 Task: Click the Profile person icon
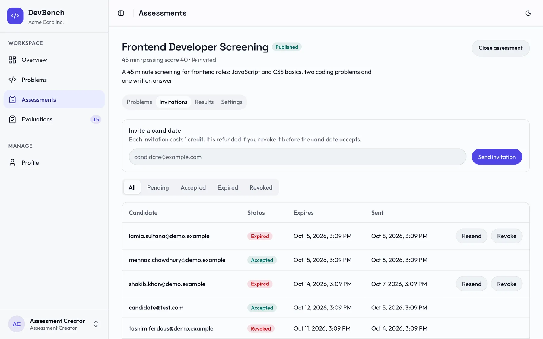tap(12, 162)
